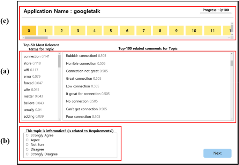This screenshot has width=239, height=165.
Task: Click the terms list scrollbar thumb
Action: tap(59, 61)
